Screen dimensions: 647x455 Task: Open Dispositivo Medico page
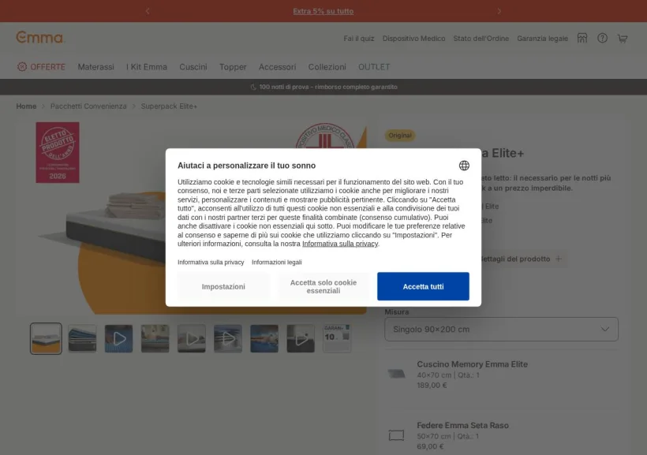[414, 39]
